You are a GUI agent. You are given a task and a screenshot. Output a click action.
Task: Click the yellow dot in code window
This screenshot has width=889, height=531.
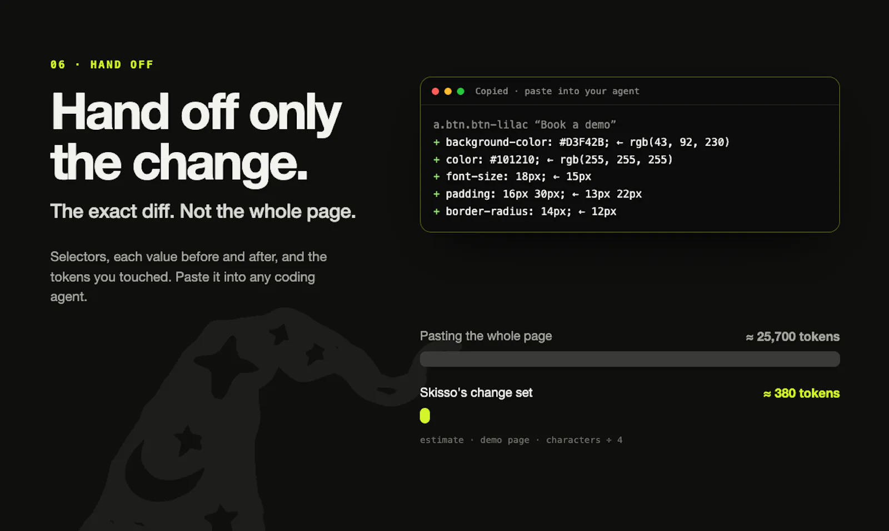pos(448,91)
